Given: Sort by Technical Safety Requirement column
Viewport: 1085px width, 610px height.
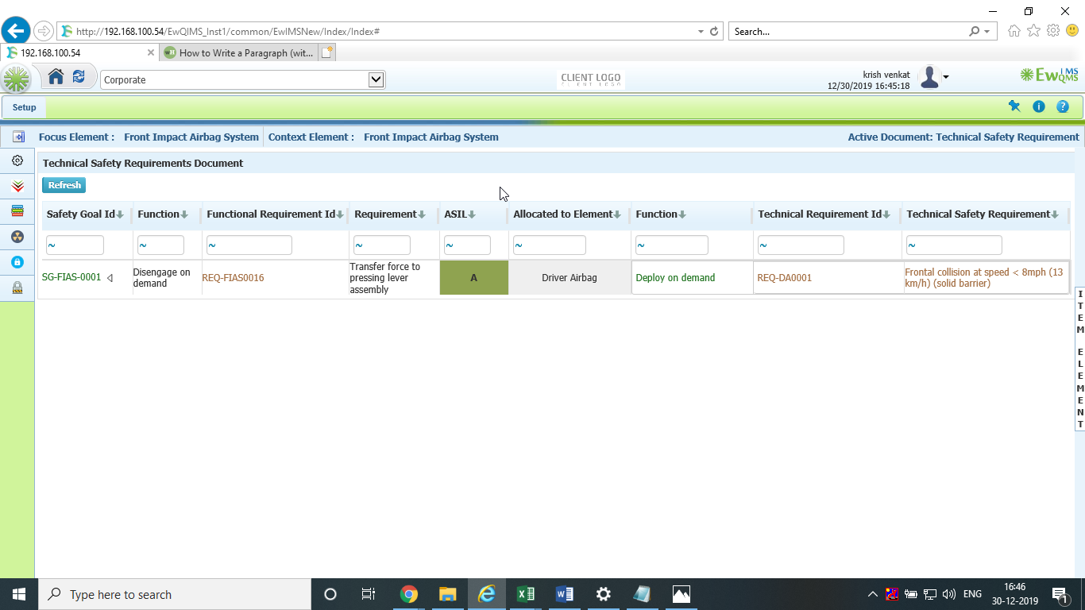Looking at the screenshot, I should [983, 214].
